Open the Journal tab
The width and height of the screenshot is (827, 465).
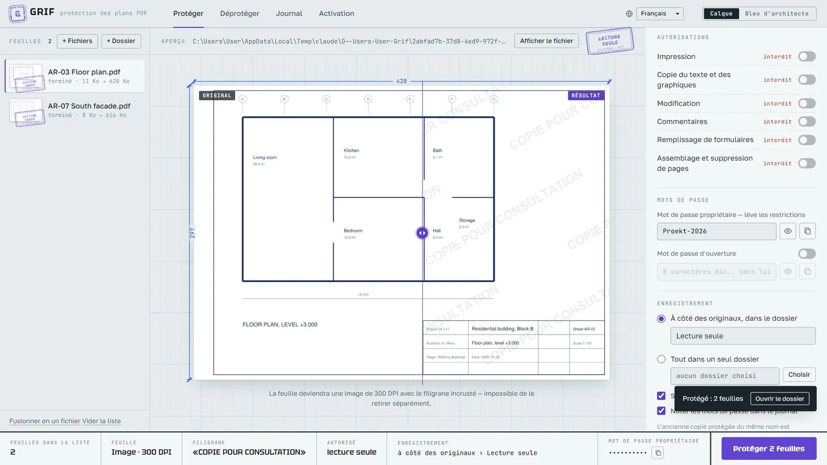coord(289,13)
